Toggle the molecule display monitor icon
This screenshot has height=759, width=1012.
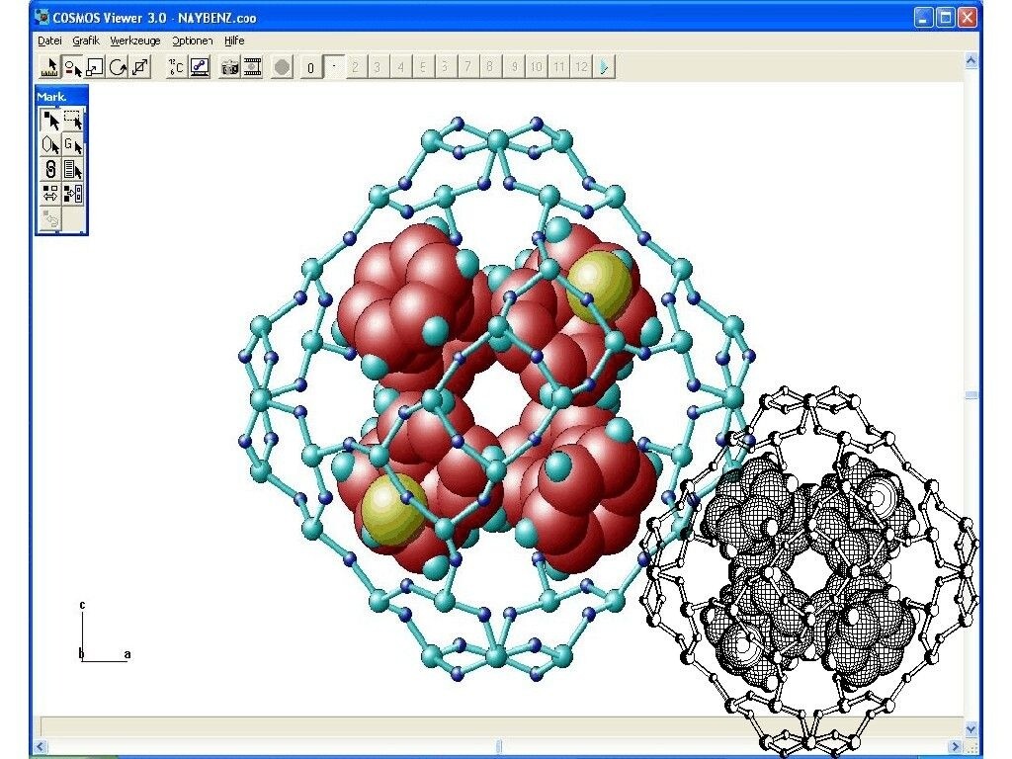(x=199, y=67)
